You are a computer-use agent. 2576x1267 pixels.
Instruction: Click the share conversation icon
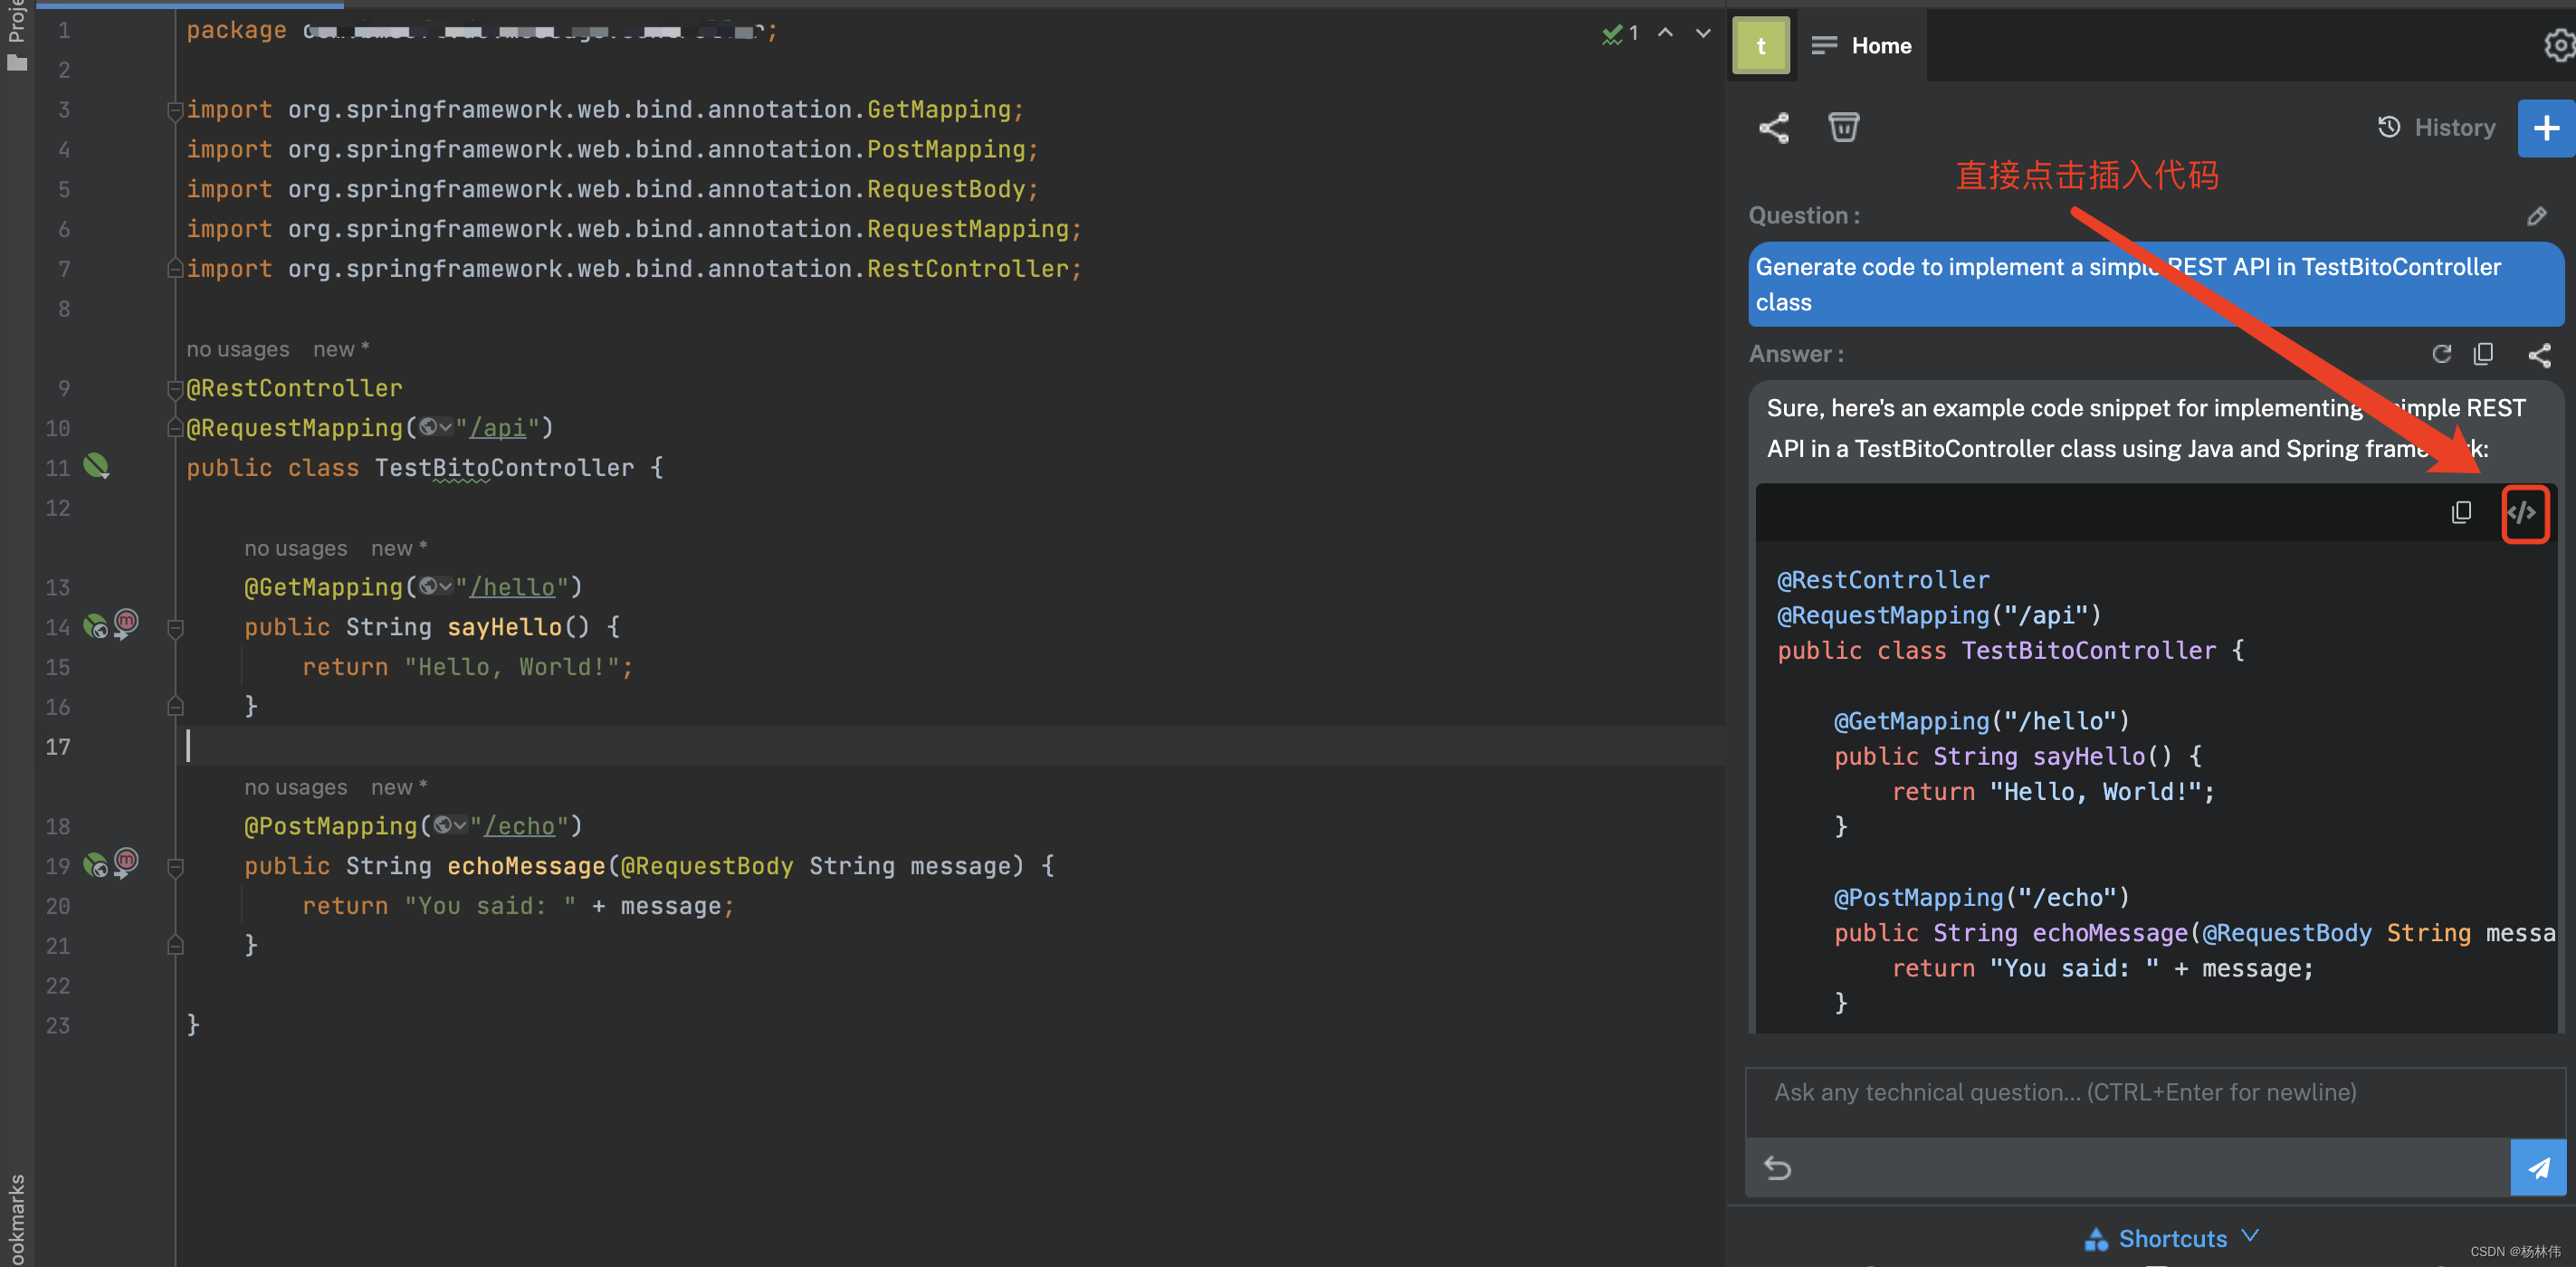1771,127
